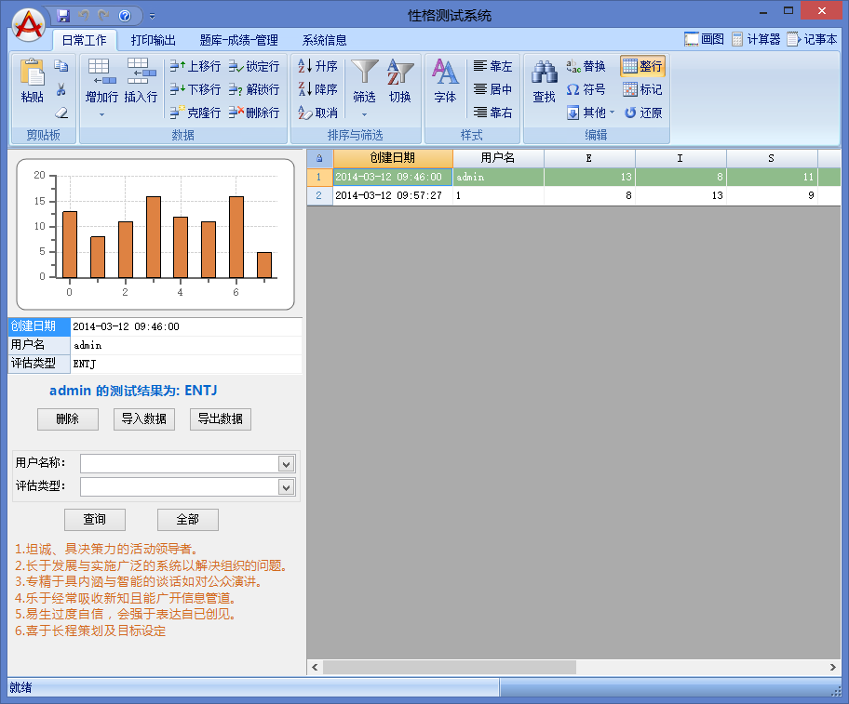Align text right with 靠右
The width and height of the screenshot is (849, 704).
492,113
